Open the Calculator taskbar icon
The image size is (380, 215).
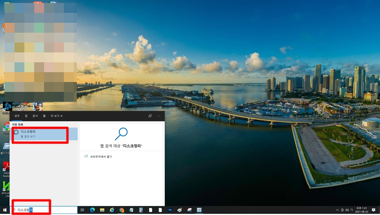(141, 210)
